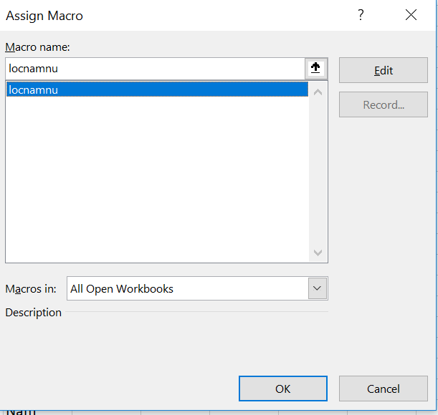Open the All Open Workbooks combo box
Viewport: 438px width, 415px height.
(188, 288)
